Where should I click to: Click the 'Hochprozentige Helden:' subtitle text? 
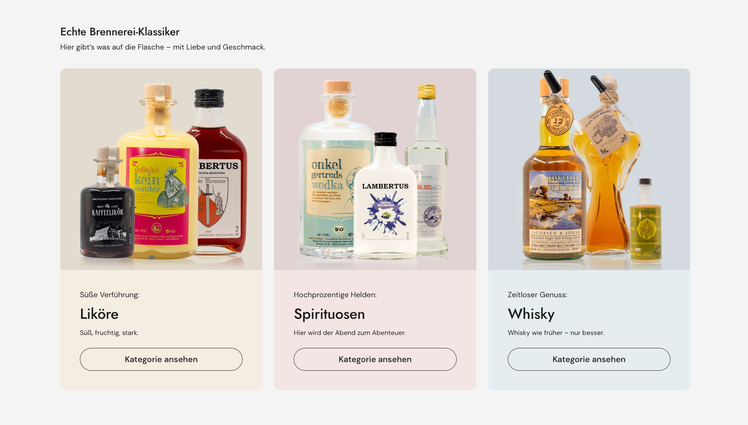click(335, 295)
